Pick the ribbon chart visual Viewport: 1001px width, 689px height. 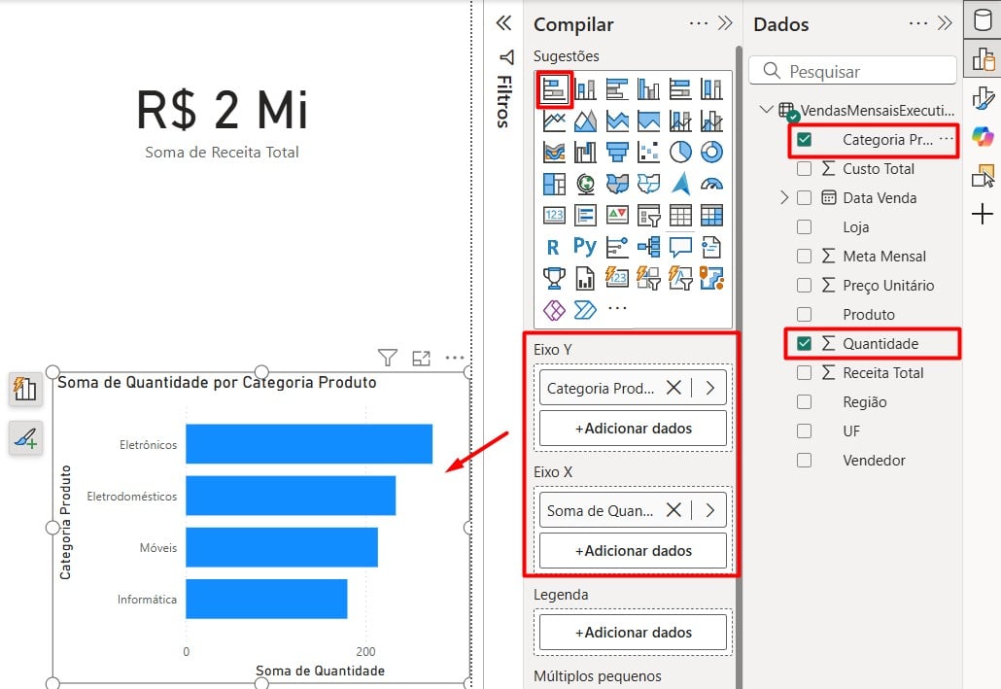[x=554, y=152]
